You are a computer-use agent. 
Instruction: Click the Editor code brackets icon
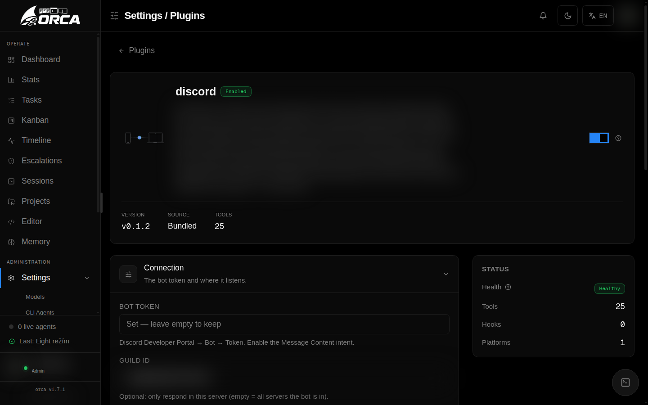[x=11, y=222]
